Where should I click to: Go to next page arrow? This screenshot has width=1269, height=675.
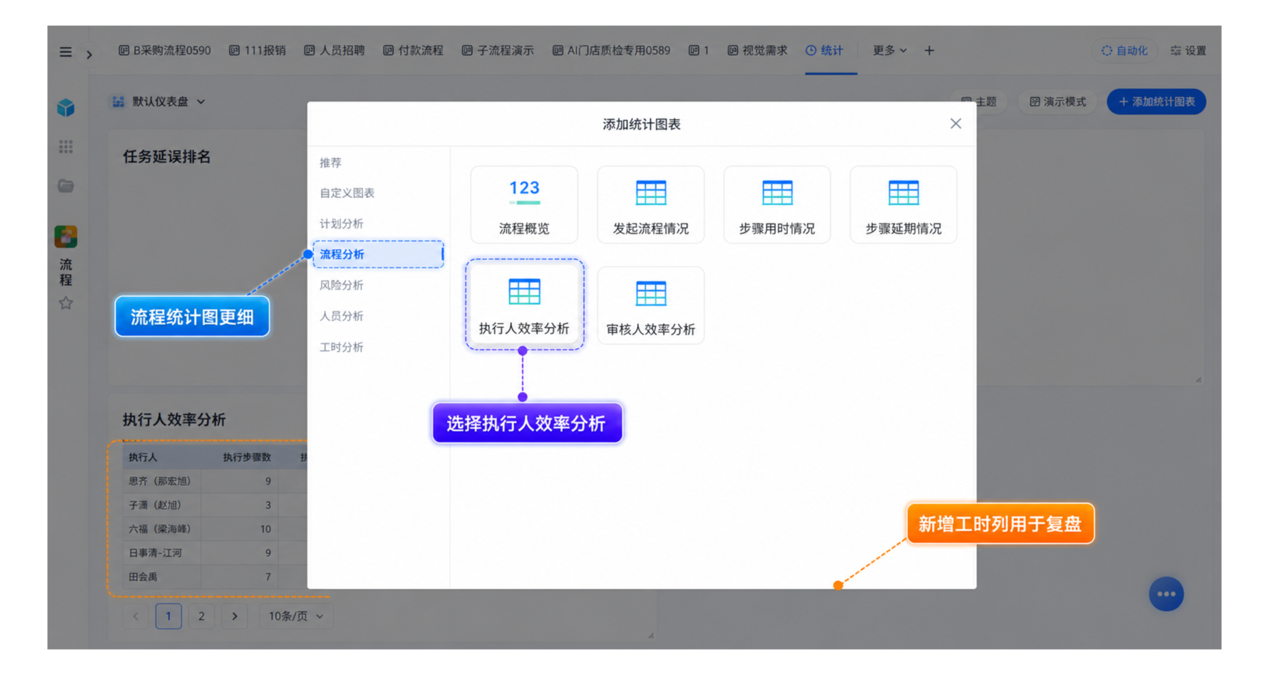[x=234, y=616]
